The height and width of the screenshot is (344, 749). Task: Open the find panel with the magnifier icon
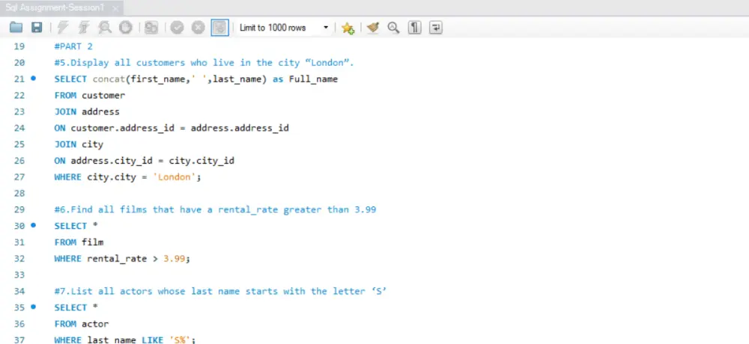pos(393,28)
